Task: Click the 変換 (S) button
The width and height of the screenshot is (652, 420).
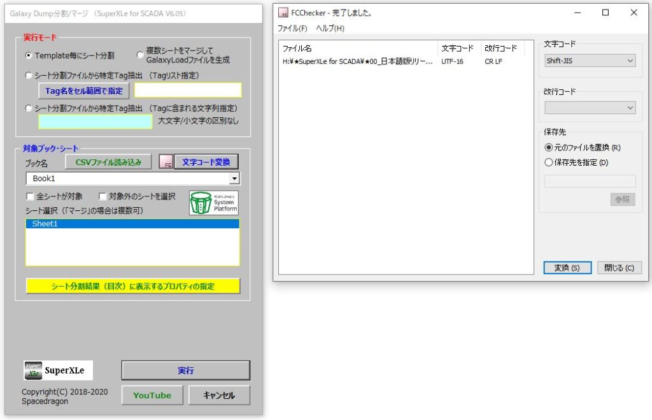Action: pyautogui.click(x=567, y=268)
